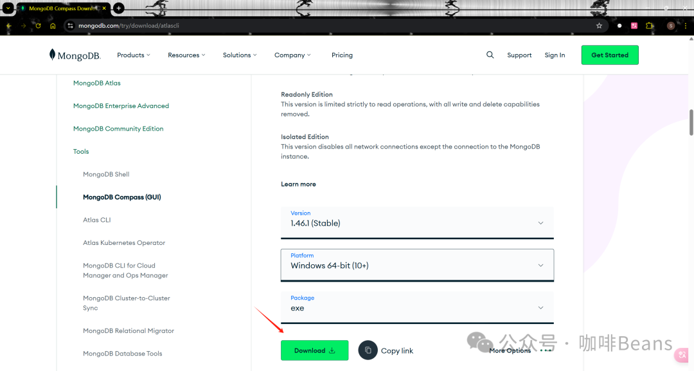
Task: Click the browser home icon
Action: point(53,26)
